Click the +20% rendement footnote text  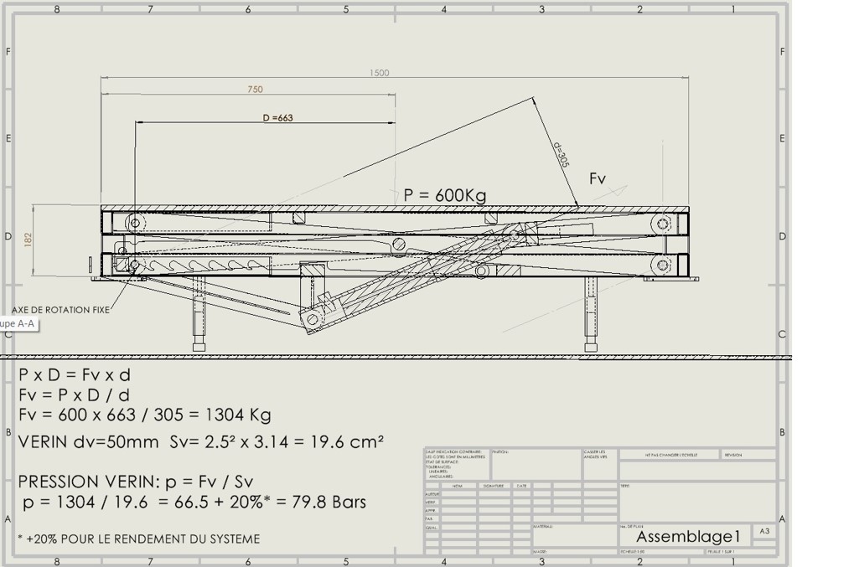[x=139, y=539]
